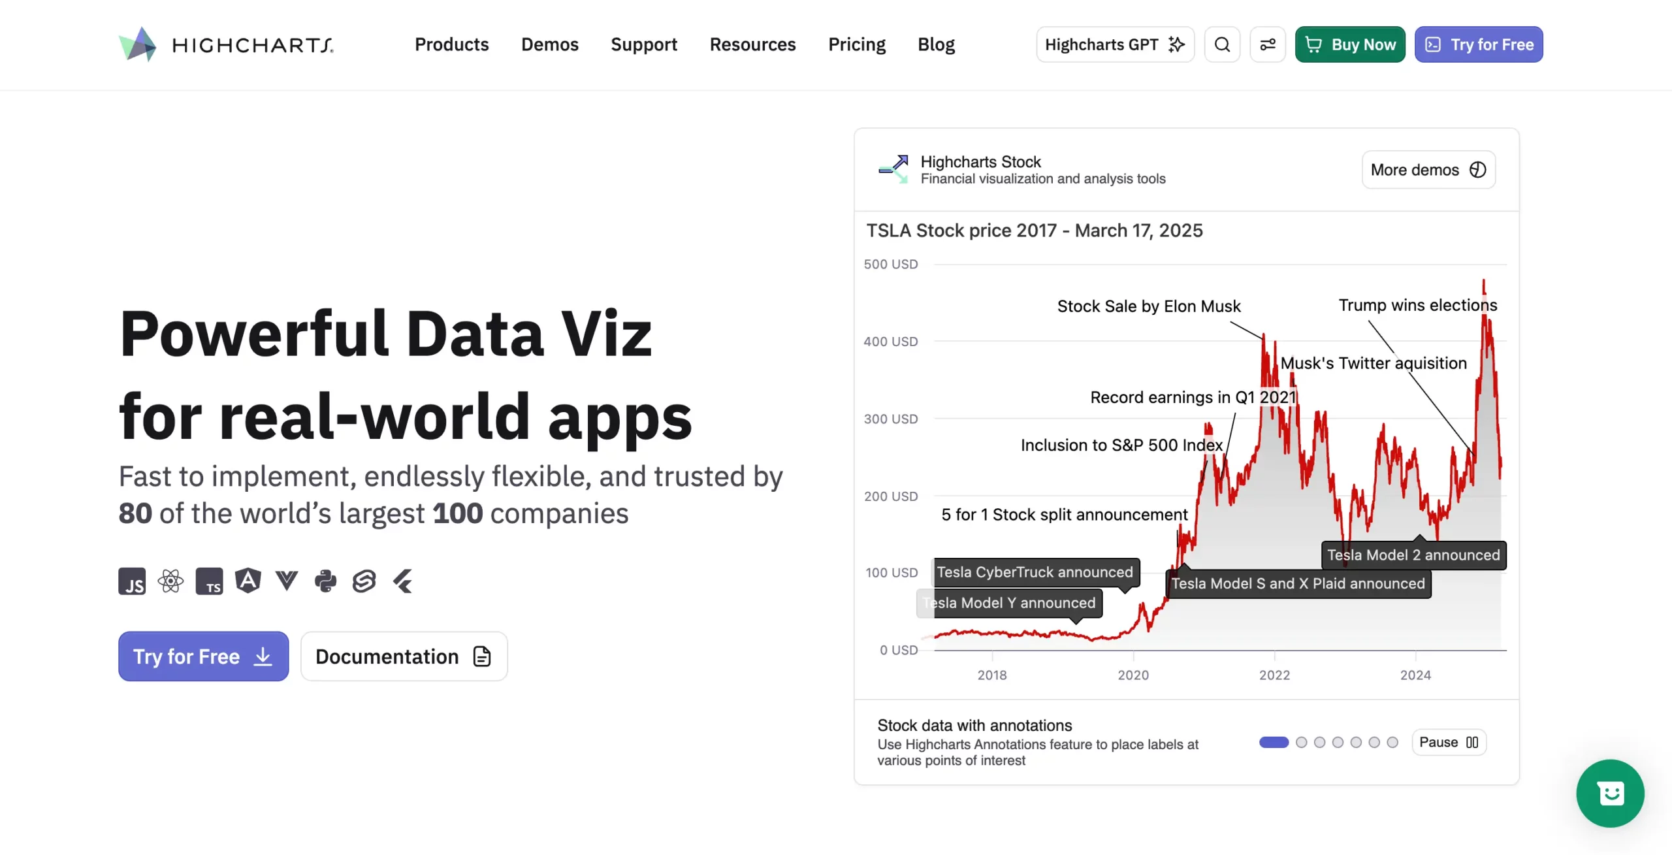Screen dimensions: 1672x855
Task: Click Tesla Model S and X Plaid annotation
Action: point(1298,584)
